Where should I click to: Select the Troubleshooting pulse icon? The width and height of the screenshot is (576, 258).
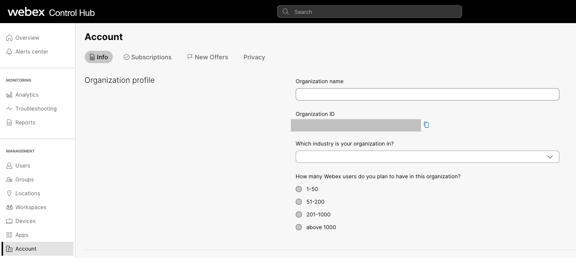[x=9, y=109]
